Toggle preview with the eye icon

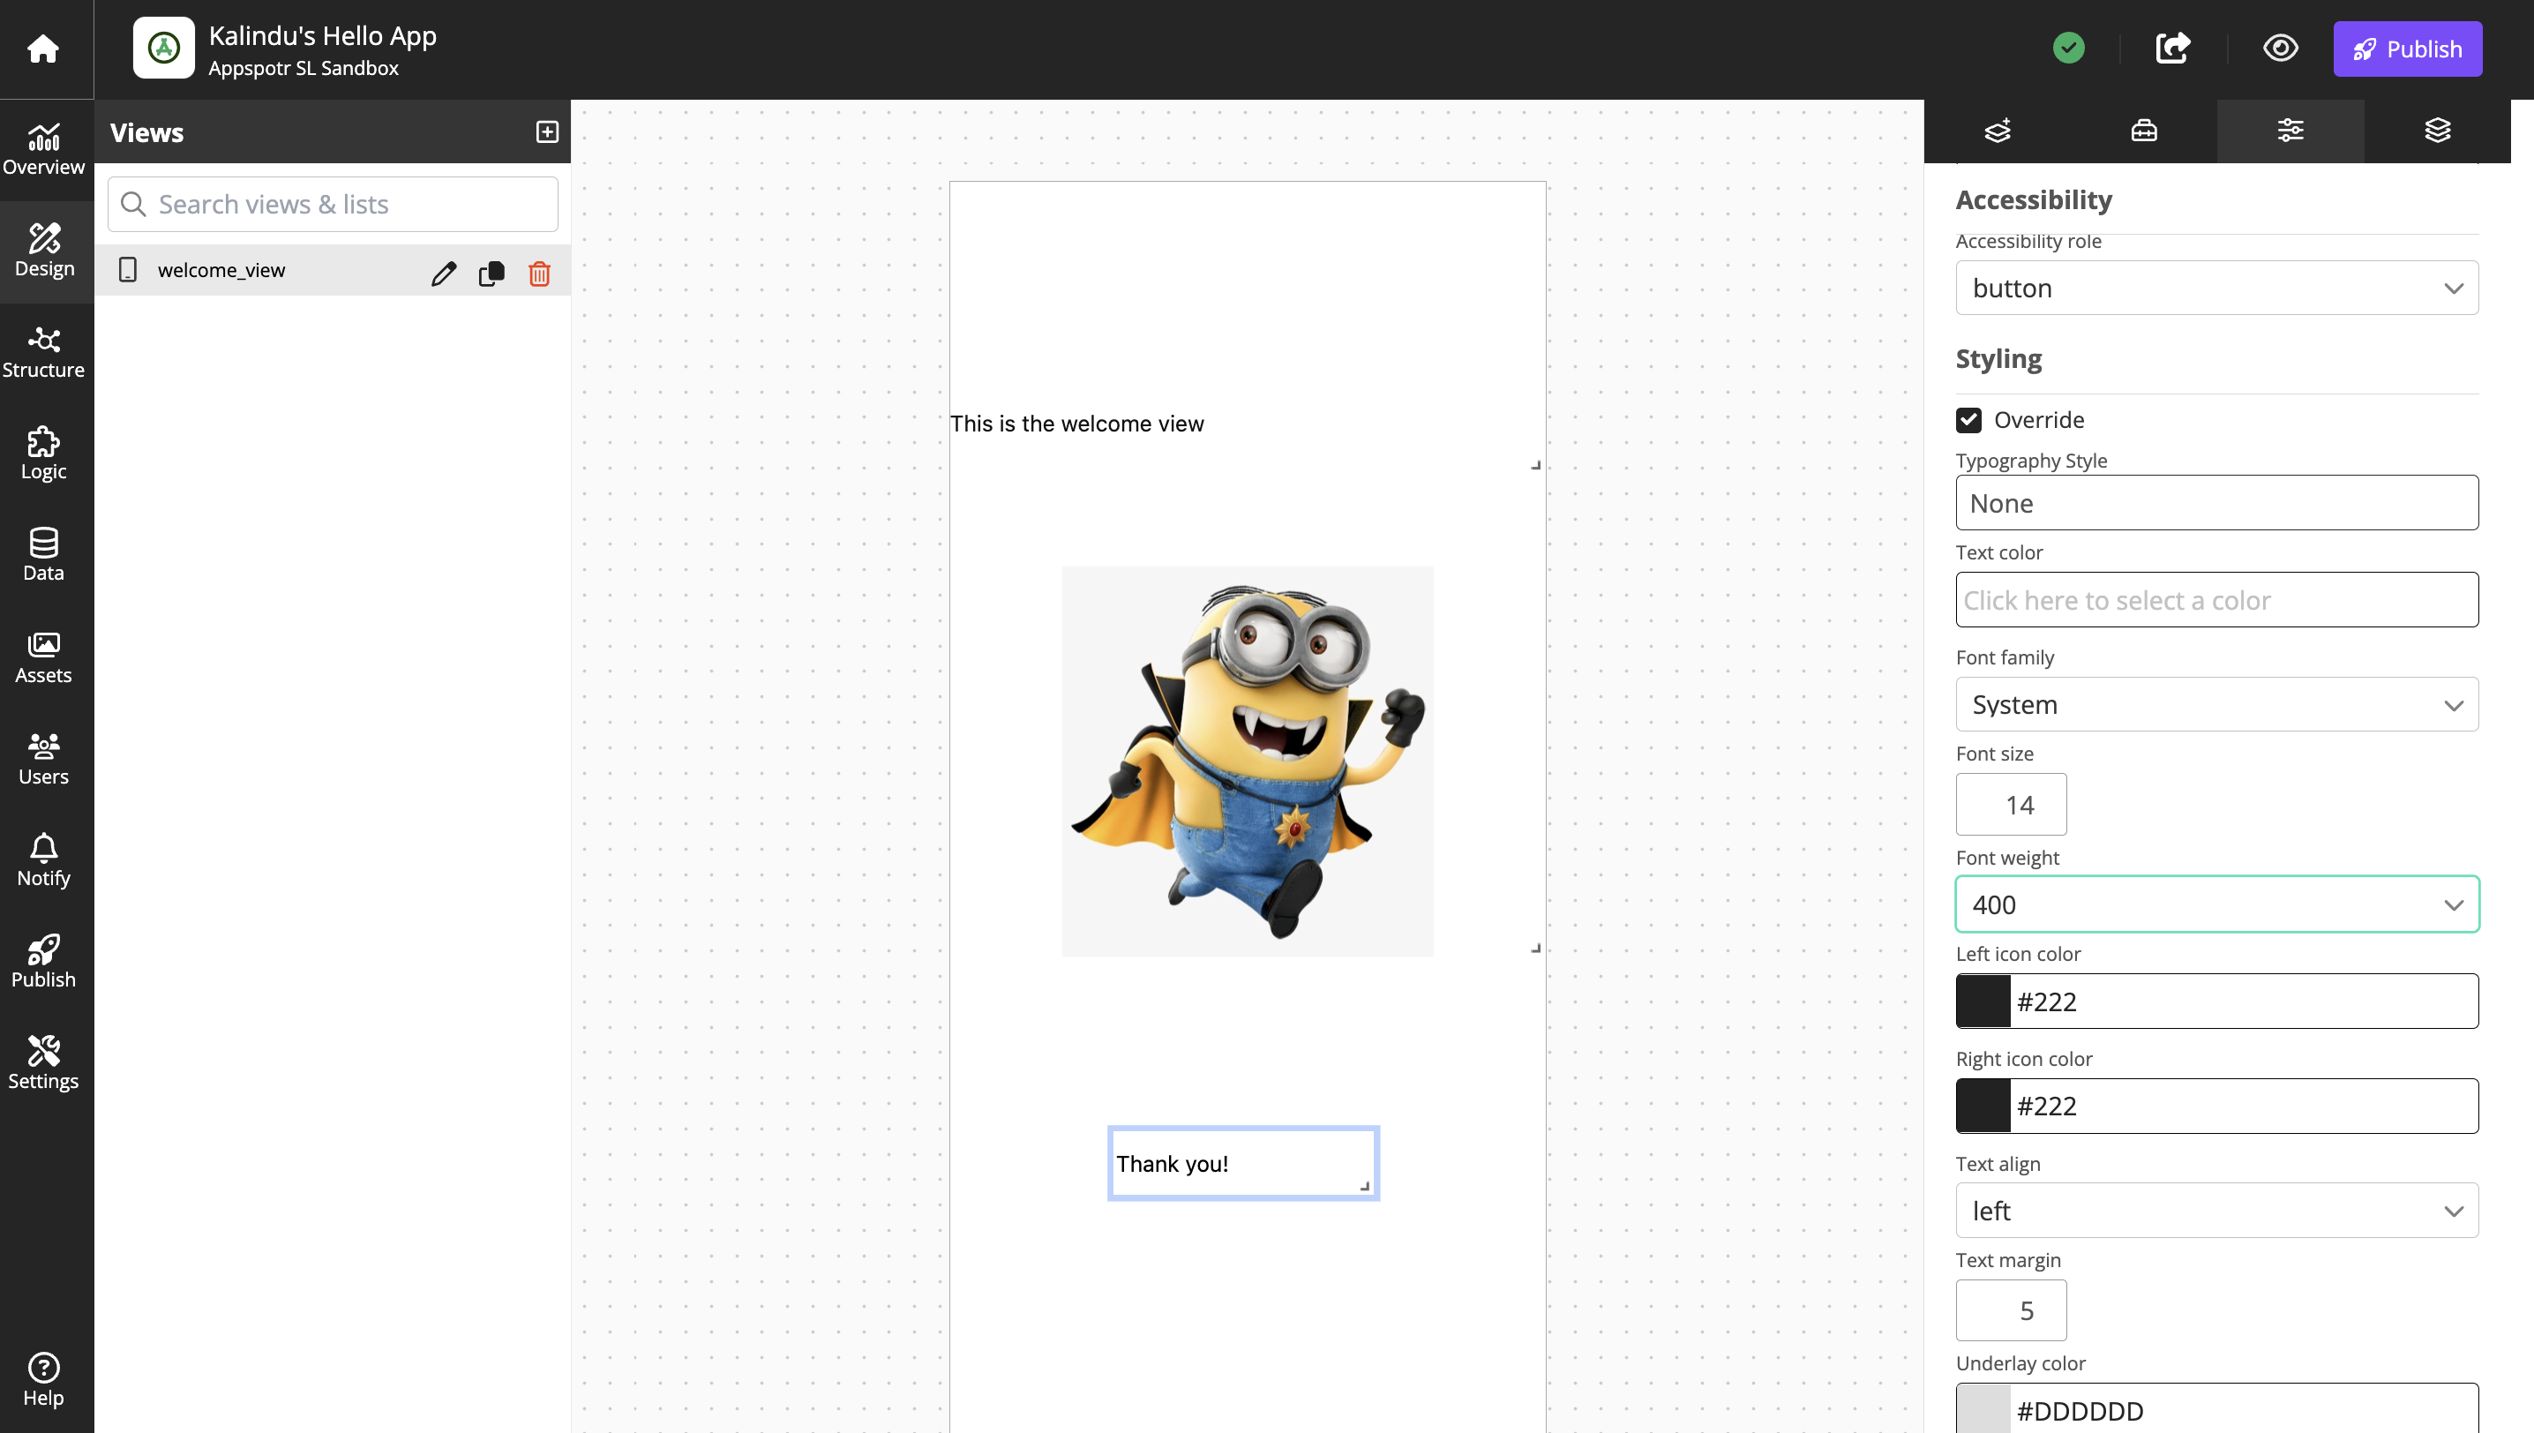(x=2280, y=48)
